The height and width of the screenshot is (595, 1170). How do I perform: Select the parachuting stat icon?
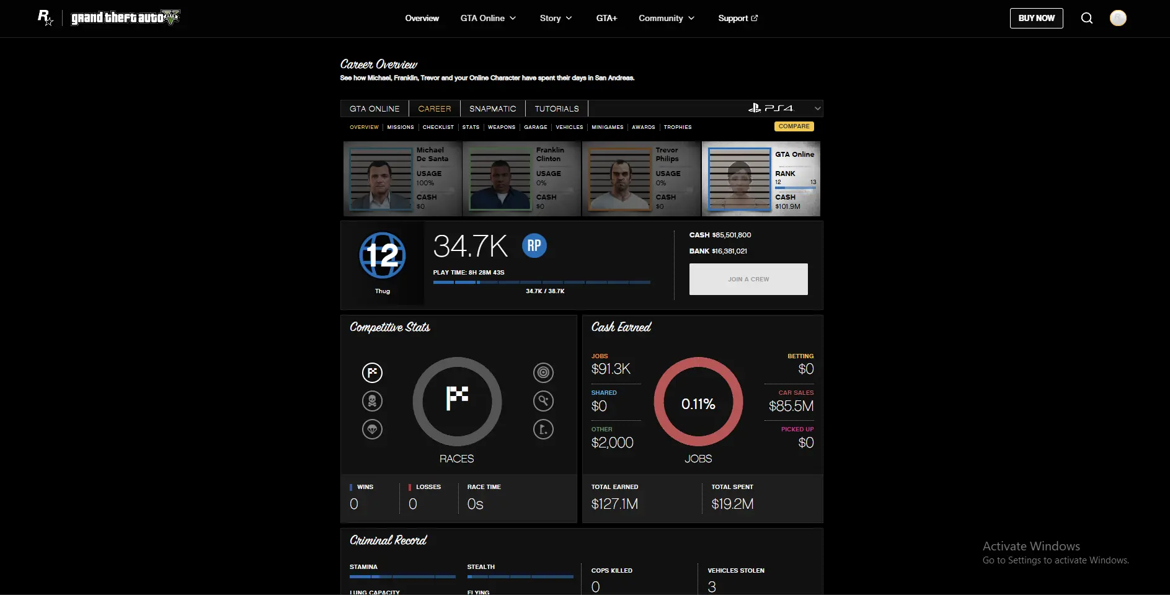[x=372, y=429]
